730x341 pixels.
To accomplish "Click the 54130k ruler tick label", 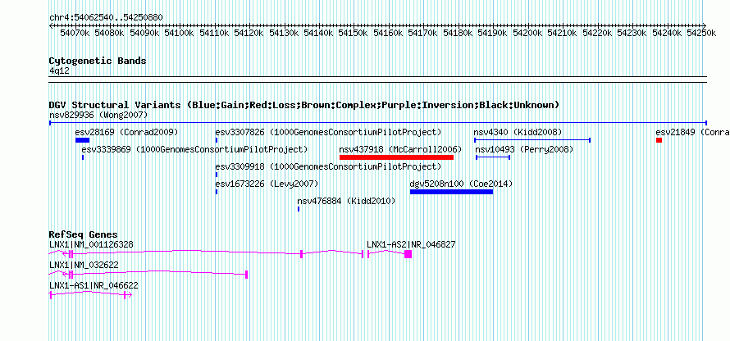I will click(x=284, y=33).
